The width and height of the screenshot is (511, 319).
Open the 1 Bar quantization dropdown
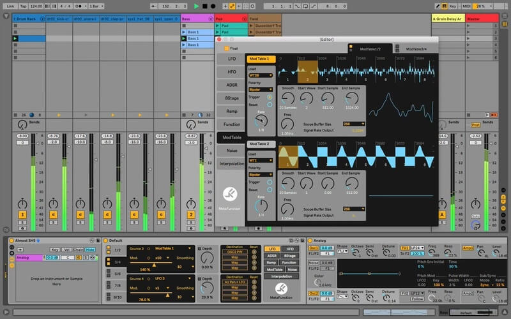[x=96, y=6]
